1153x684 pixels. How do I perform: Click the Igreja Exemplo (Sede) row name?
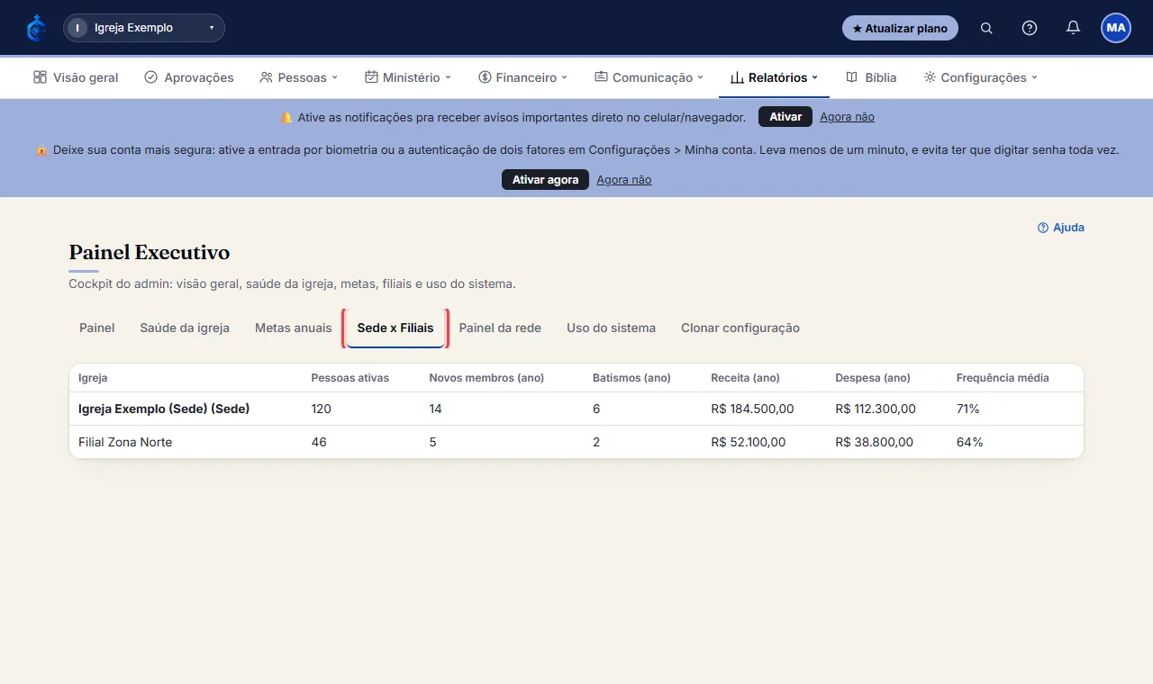(x=164, y=409)
